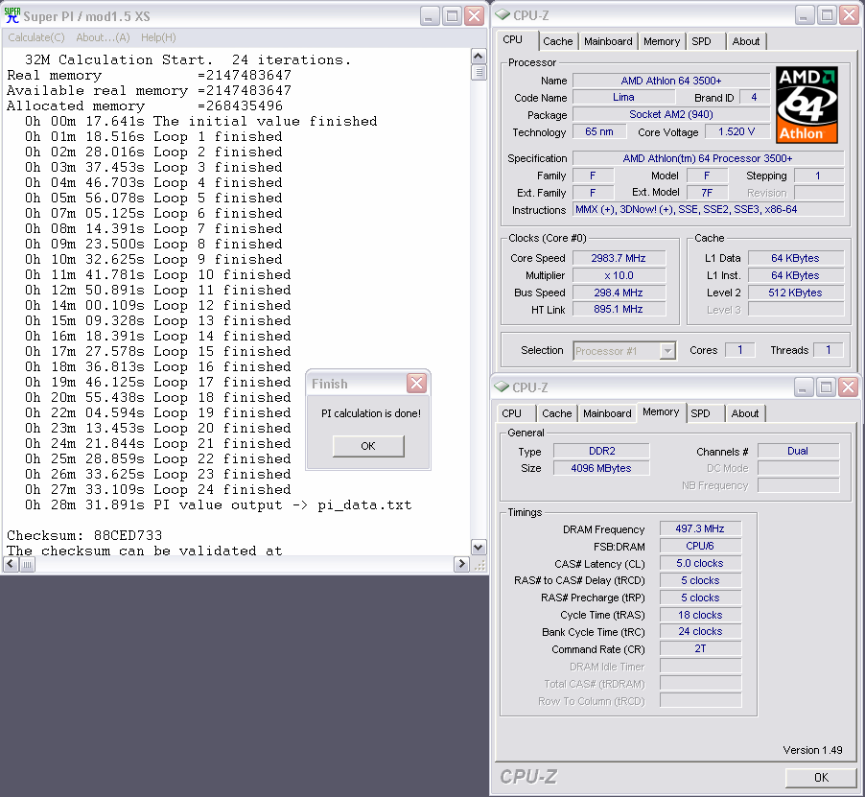Close the upper CPU-Z window
The height and width of the screenshot is (797, 865).
pos(849,15)
